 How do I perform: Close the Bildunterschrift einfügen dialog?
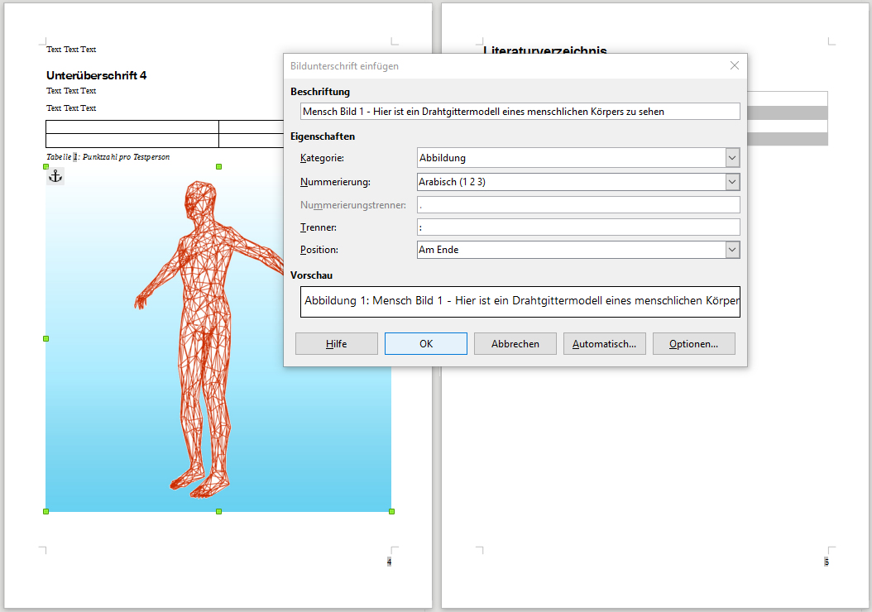pos(734,65)
